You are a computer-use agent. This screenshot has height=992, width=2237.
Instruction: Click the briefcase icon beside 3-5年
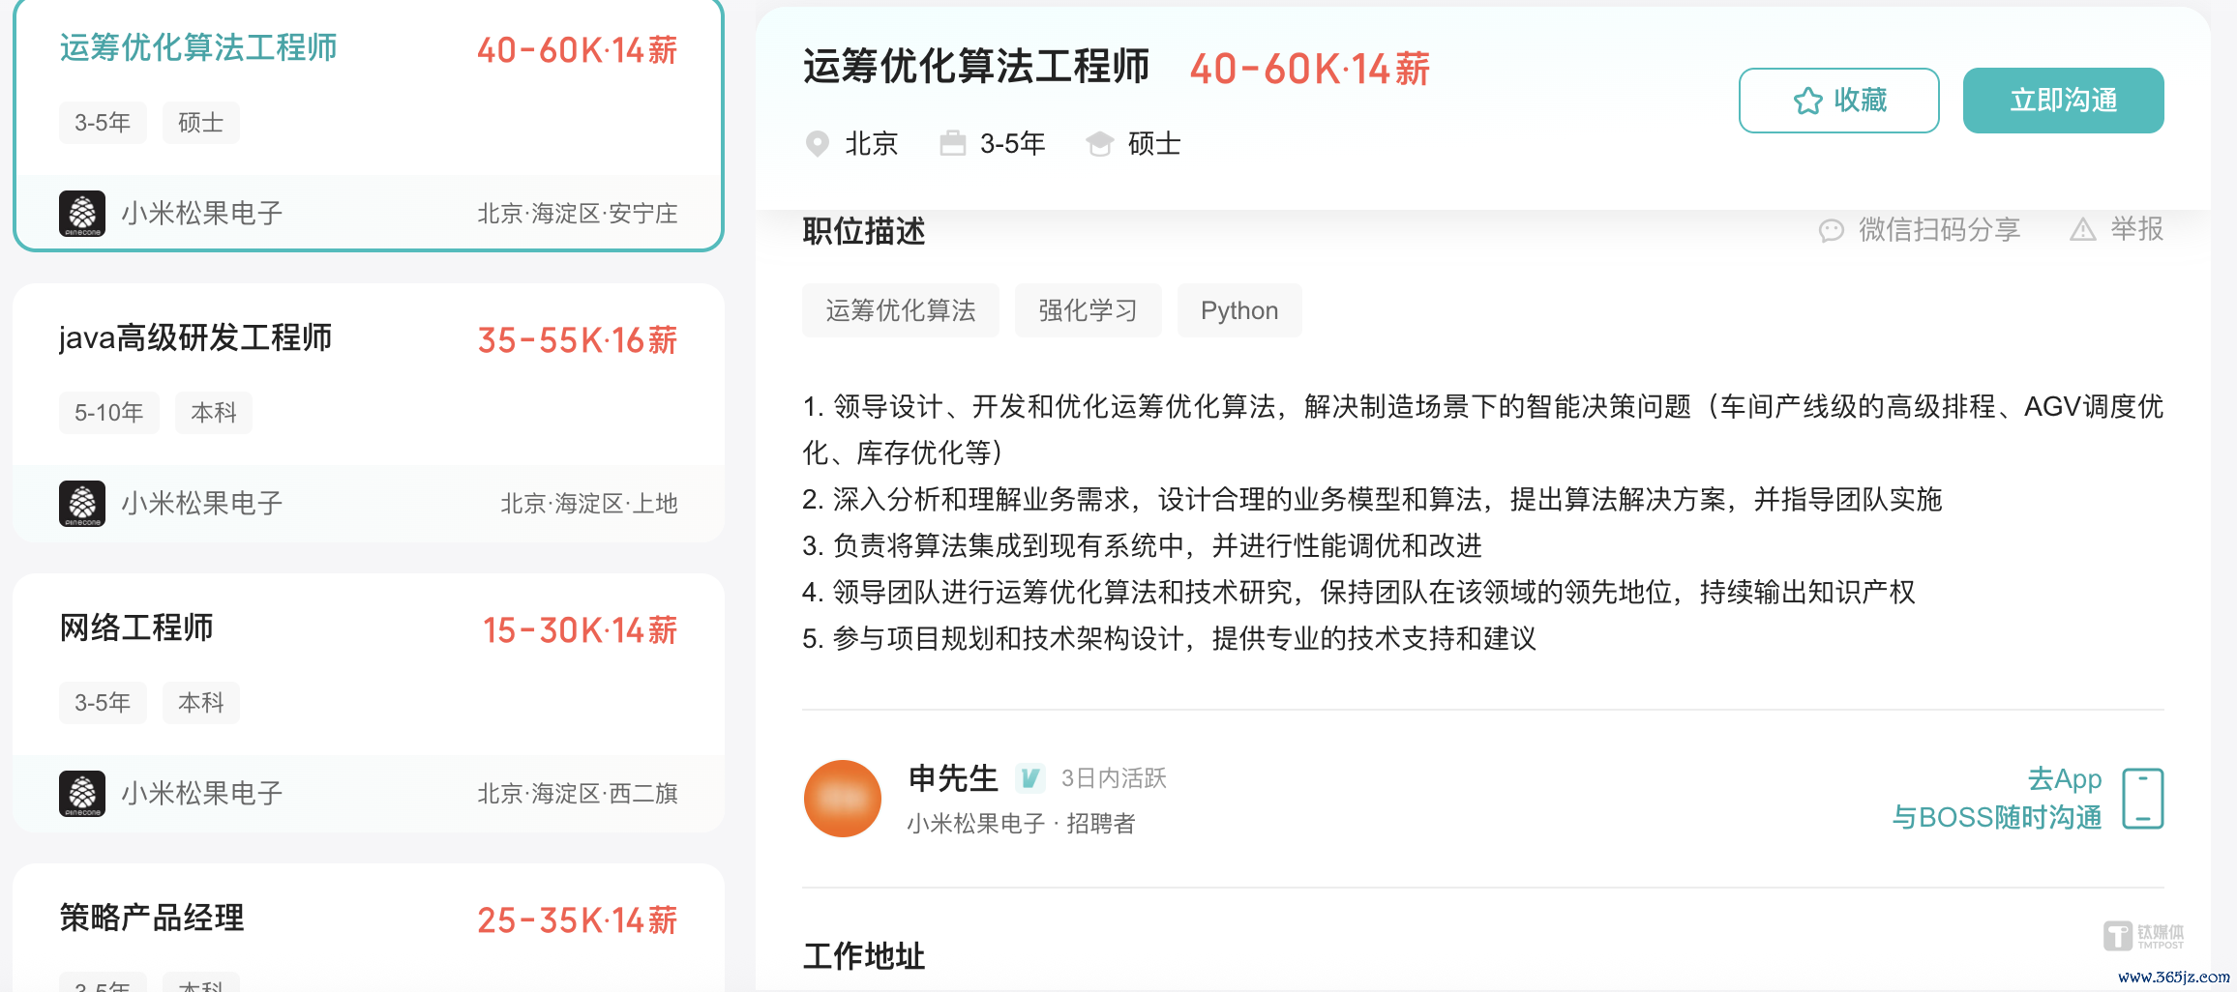pos(953,144)
